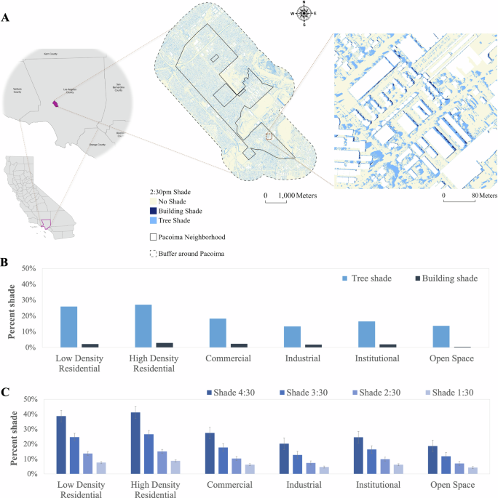Click the 10% tick label in chart C
The image size is (498, 498).
pos(30,459)
